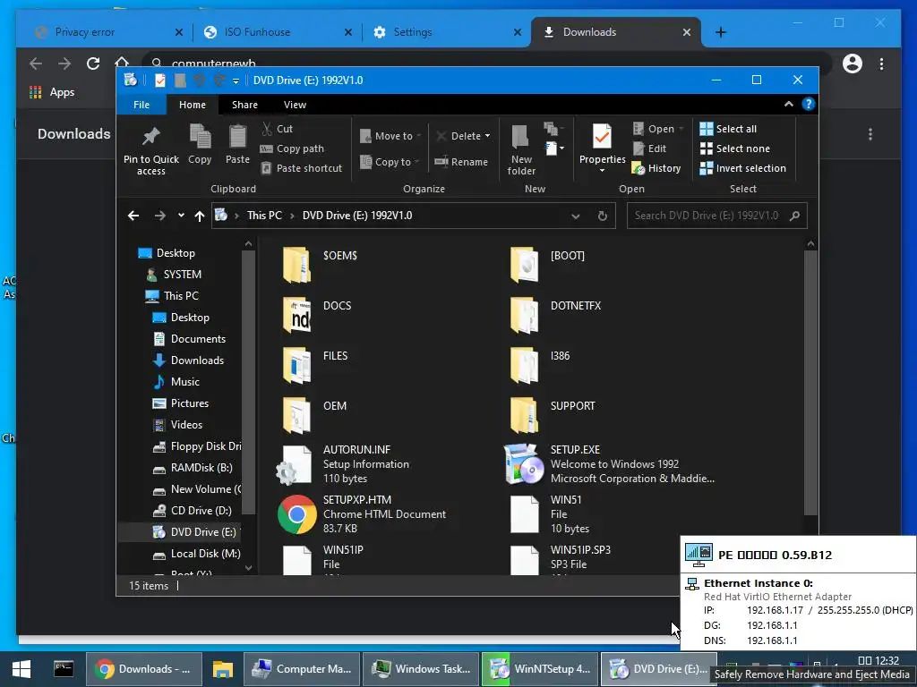The height and width of the screenshot is (687, 917).
Task: Select the SETUPXP.HTM Chrome document
Action: click(x=363, y=514)
